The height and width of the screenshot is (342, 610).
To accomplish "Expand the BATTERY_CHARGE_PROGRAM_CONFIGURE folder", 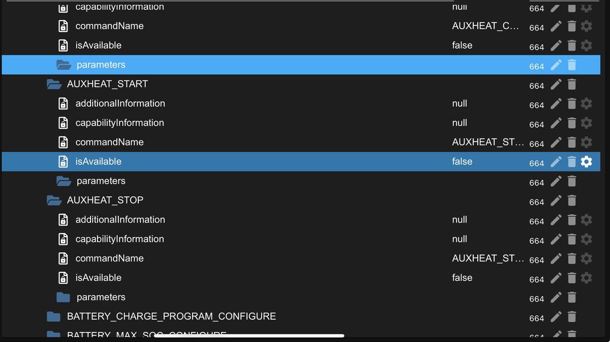I will 53,317.
